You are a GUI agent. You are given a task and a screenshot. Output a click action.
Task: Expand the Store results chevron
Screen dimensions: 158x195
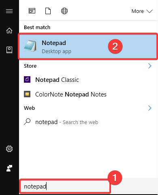149,66
